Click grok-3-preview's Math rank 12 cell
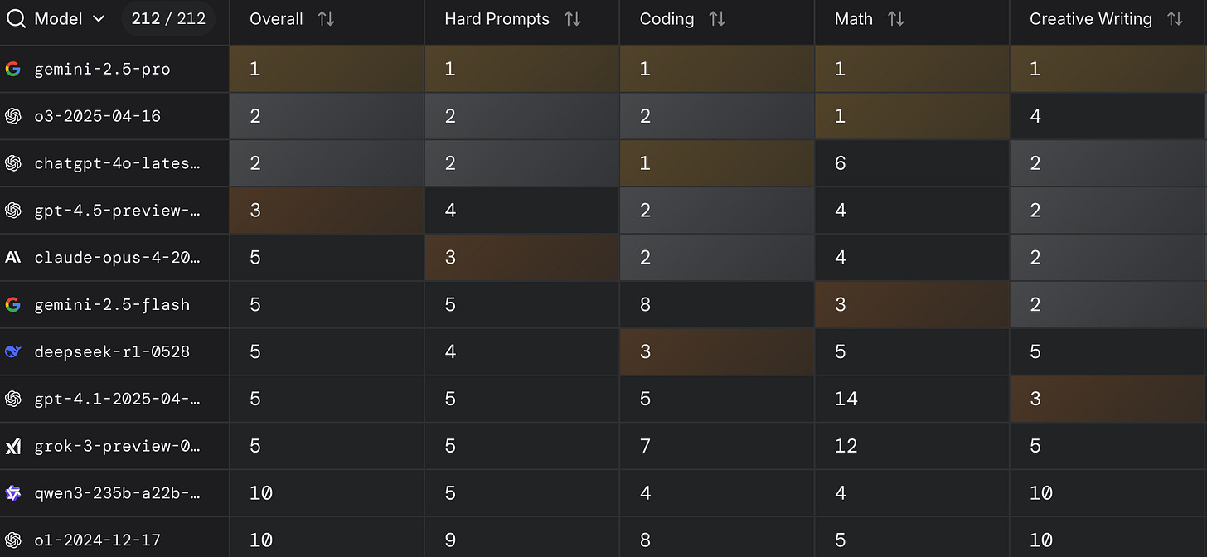The image size is (1207, 557). click(x=912, y=446)
